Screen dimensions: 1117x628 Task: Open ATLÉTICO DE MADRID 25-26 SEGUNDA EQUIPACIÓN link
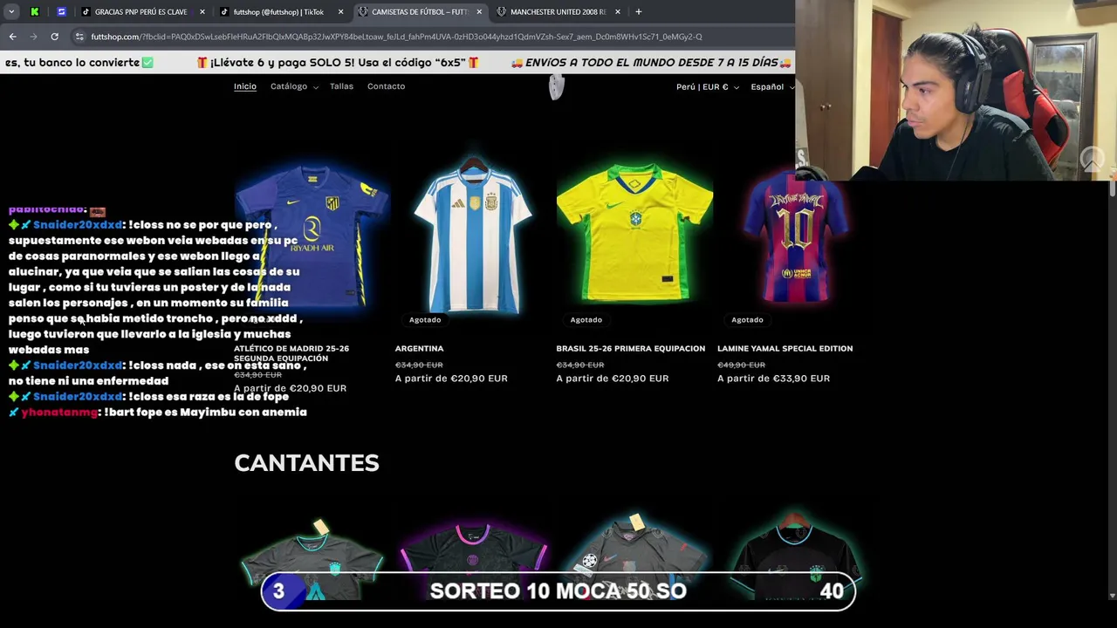291,353
